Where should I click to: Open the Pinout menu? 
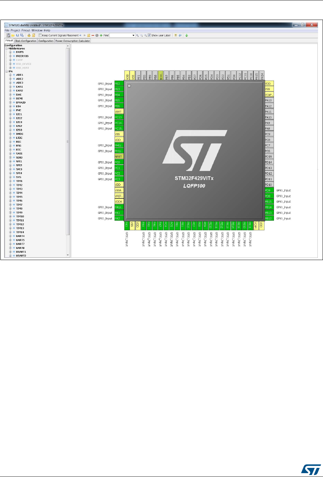[x=26, y=30]
